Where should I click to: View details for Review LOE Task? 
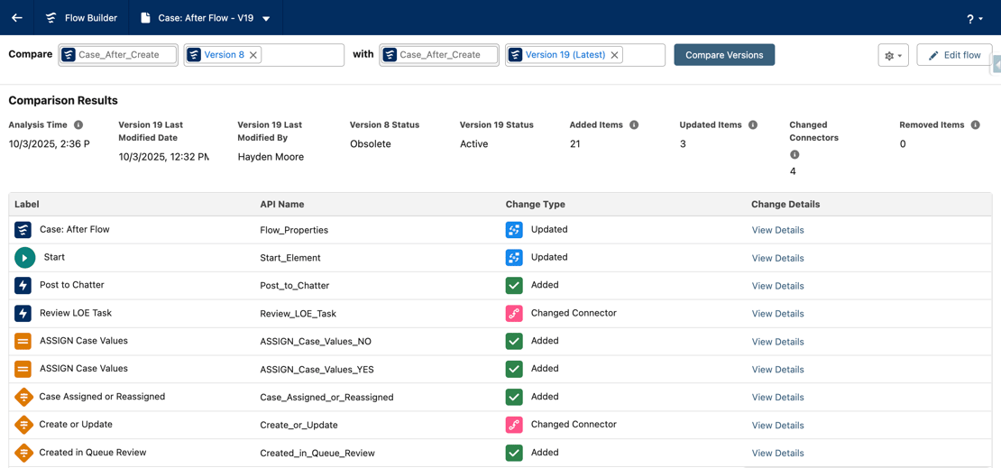coord(777,314)
